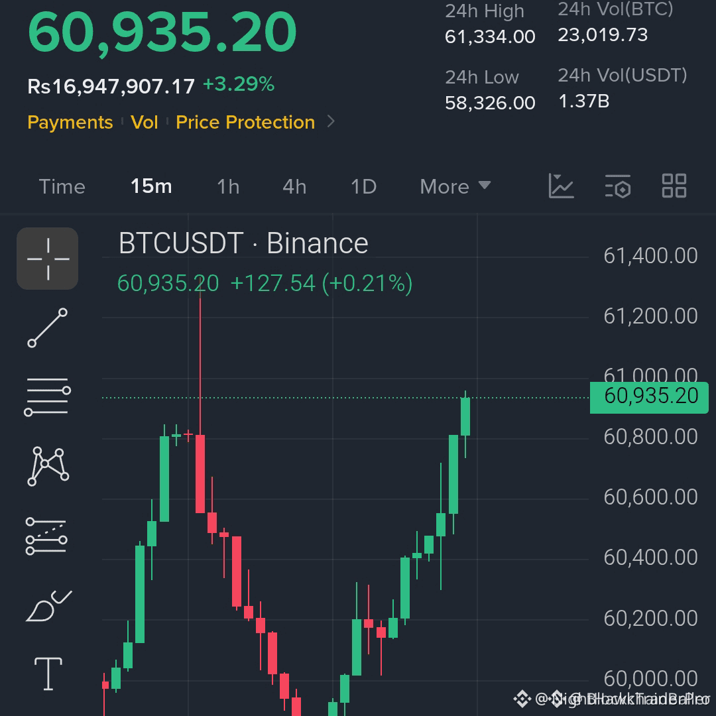The image size is (716, 716).
Task: Click the 60,200.00 price axis label
Action: point(651,619)
